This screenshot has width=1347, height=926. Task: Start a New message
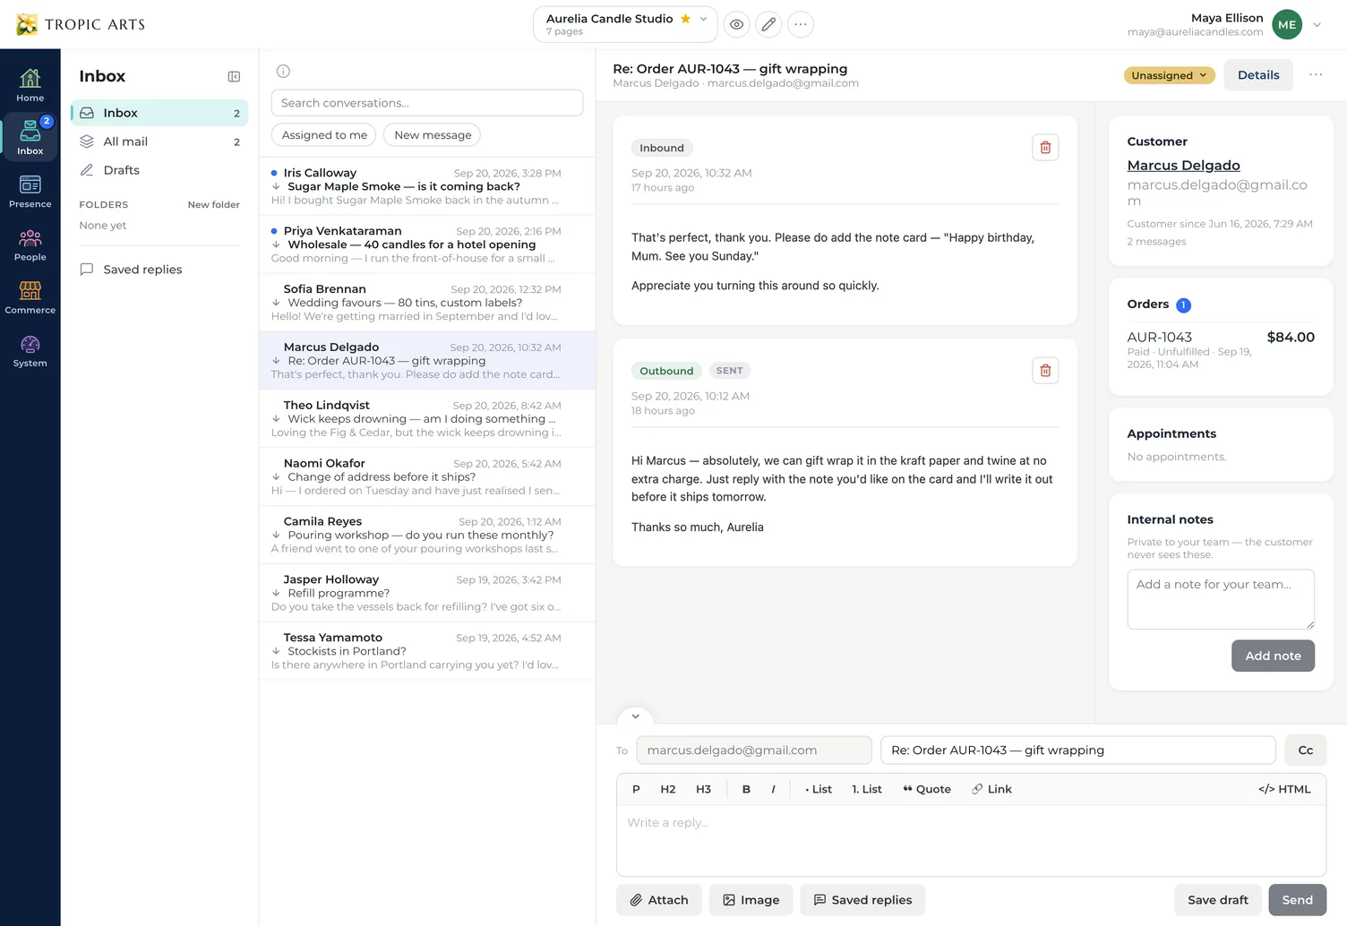coord(433,135)
